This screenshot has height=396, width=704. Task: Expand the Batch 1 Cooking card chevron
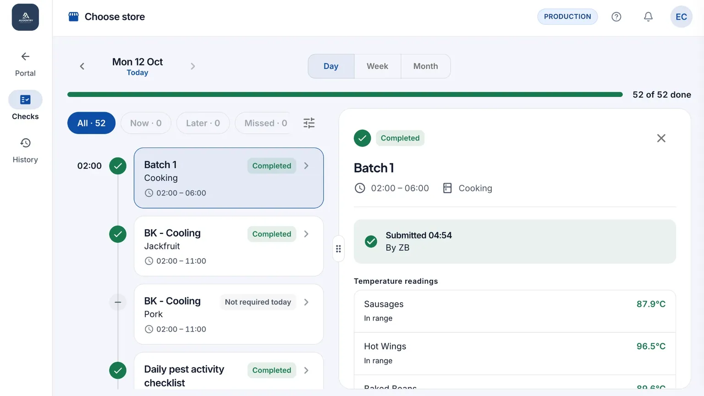[x=306, y=166]
